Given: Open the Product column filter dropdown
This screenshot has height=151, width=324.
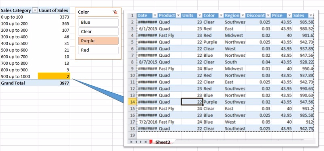Looking at the screenshot, I should pos(178,16).
